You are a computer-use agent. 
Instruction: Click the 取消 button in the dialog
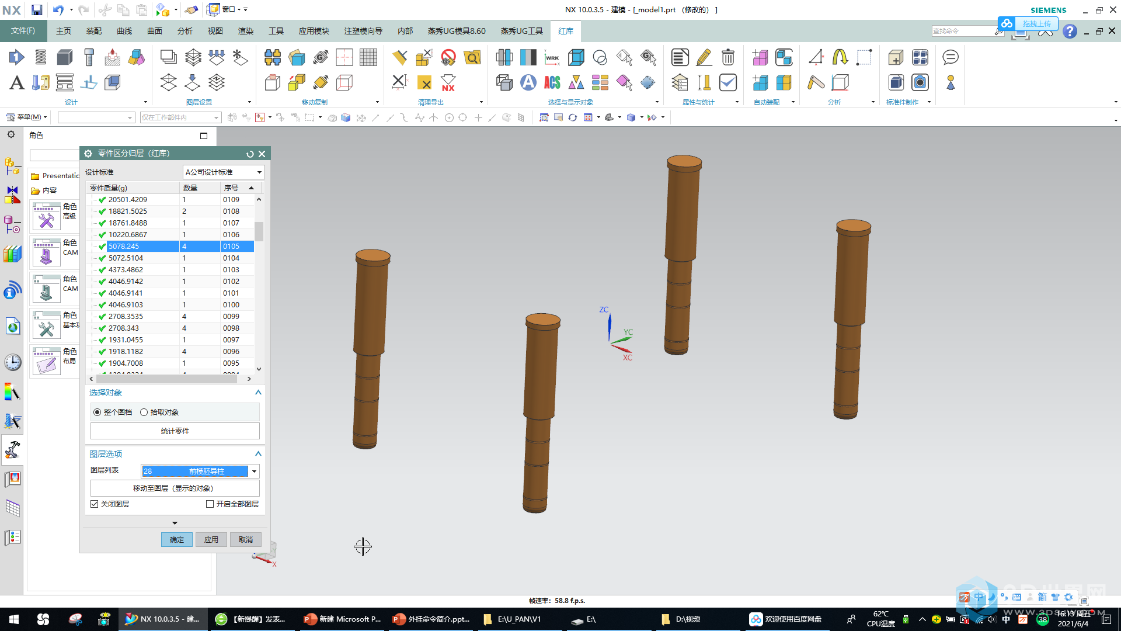pos(246,540)
